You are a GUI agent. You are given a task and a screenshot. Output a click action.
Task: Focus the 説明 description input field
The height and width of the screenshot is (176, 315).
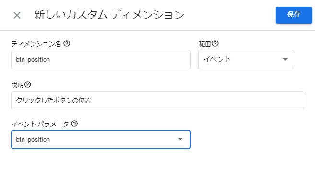158,101
